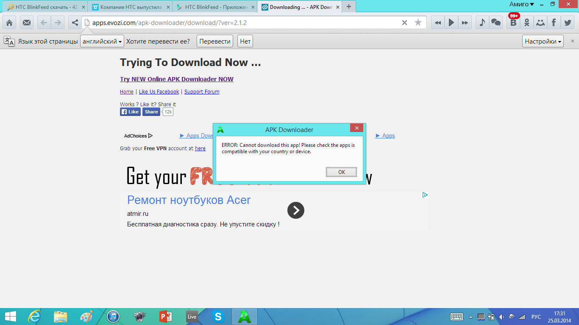579x325 pixels.
Task: Close the 'HTC BlinkFeed - Приложен' tab
Action: coord(253,7)
